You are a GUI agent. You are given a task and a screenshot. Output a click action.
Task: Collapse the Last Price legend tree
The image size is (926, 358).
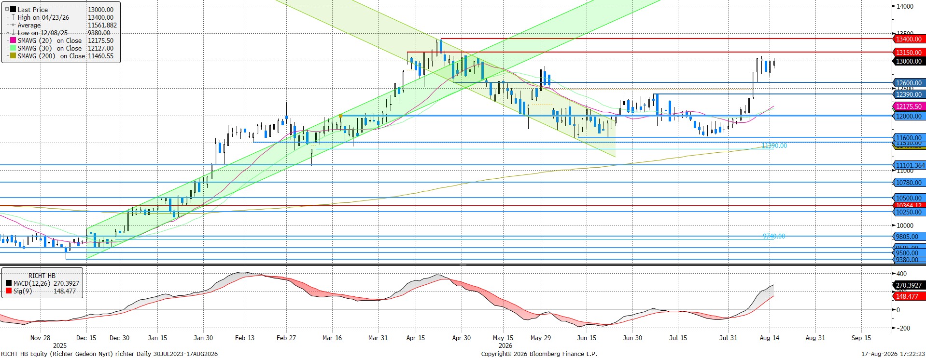[6, 10]
